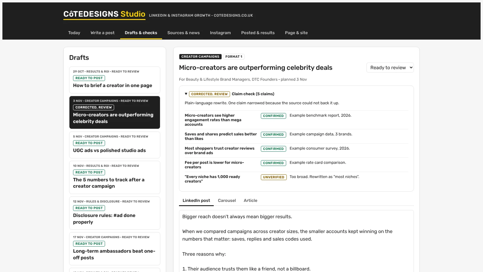Open draft 'How to brief a creator in one page'
This screenshot has height=272, width=483.
[x=115, y=80]
